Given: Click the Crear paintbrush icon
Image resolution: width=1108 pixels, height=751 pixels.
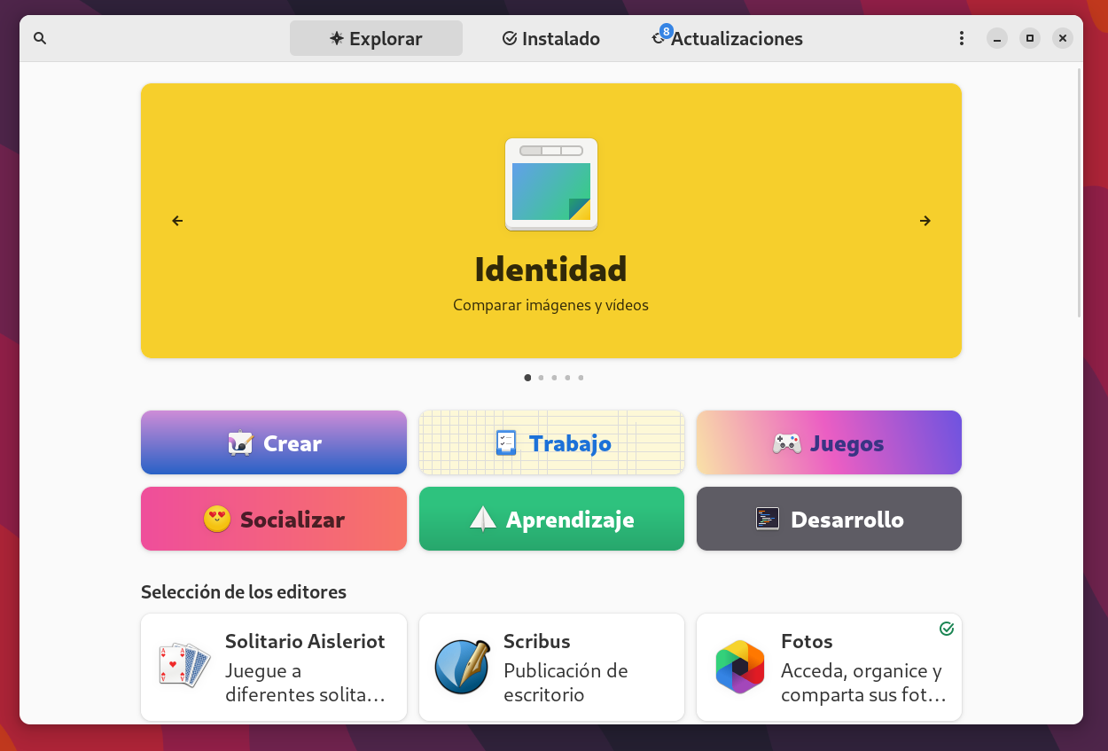Looking at the screenshot, I should click(240, 442).
